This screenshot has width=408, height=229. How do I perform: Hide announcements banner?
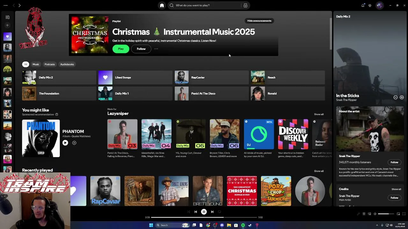[259, 21]
